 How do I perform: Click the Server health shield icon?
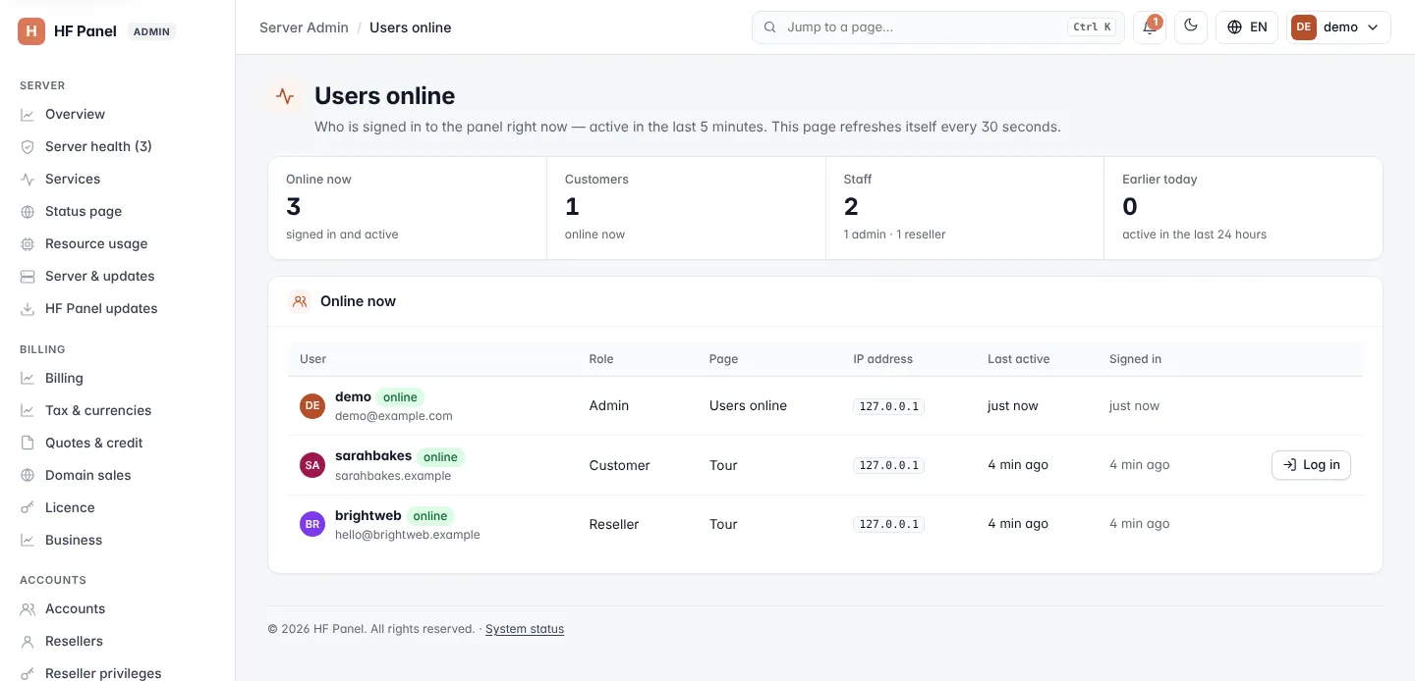point(28,147)
